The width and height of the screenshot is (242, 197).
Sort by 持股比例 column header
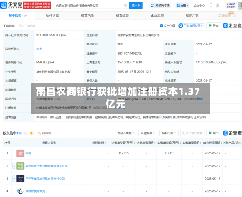point(99,143)
